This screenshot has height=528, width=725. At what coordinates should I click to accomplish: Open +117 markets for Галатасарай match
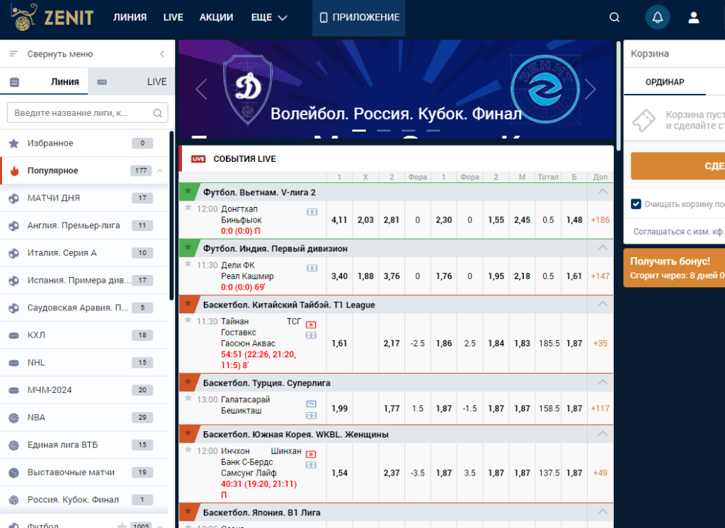pos(600,409)
